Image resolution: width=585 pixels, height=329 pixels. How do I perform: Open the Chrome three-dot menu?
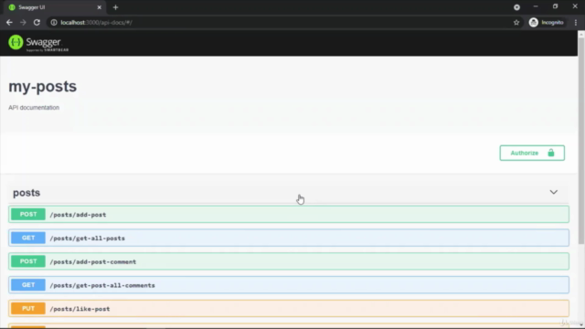coord(576,22)
